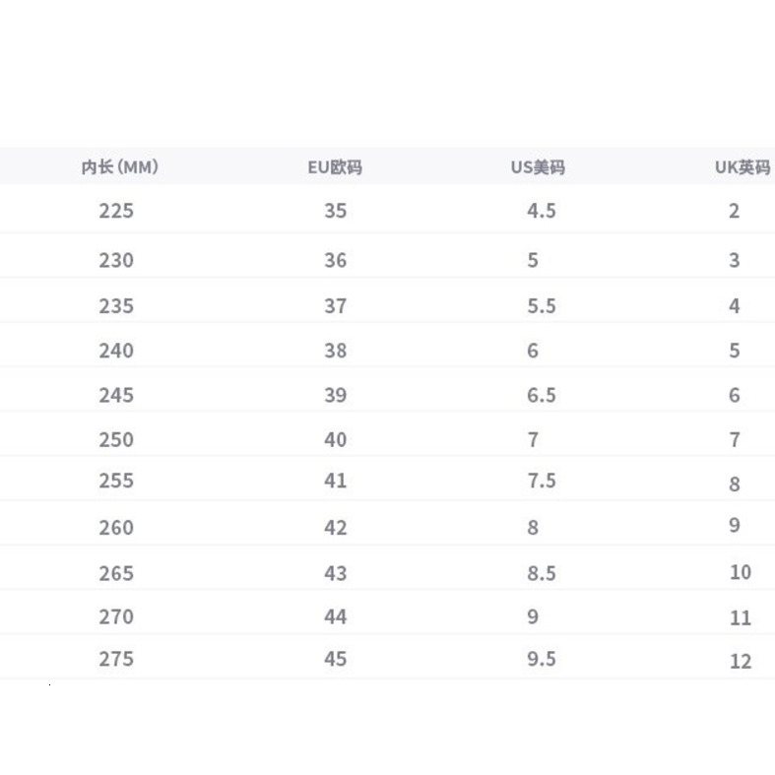Click EU size 45 cell
The height and width of the screenshot is (775, 775).
point(336,660)
